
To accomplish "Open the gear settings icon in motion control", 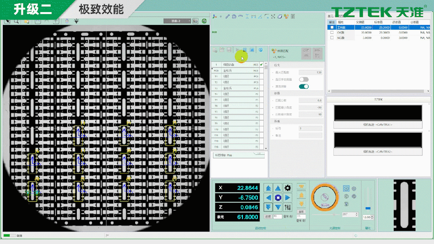I will (287, 188).
